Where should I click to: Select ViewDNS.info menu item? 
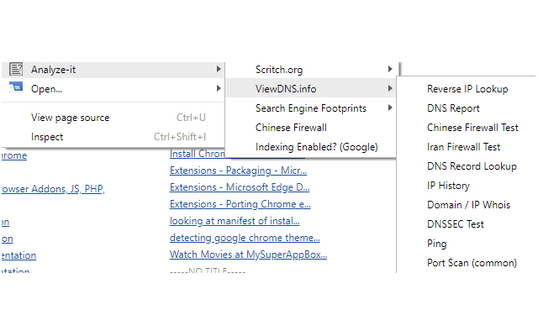(311, 89)
